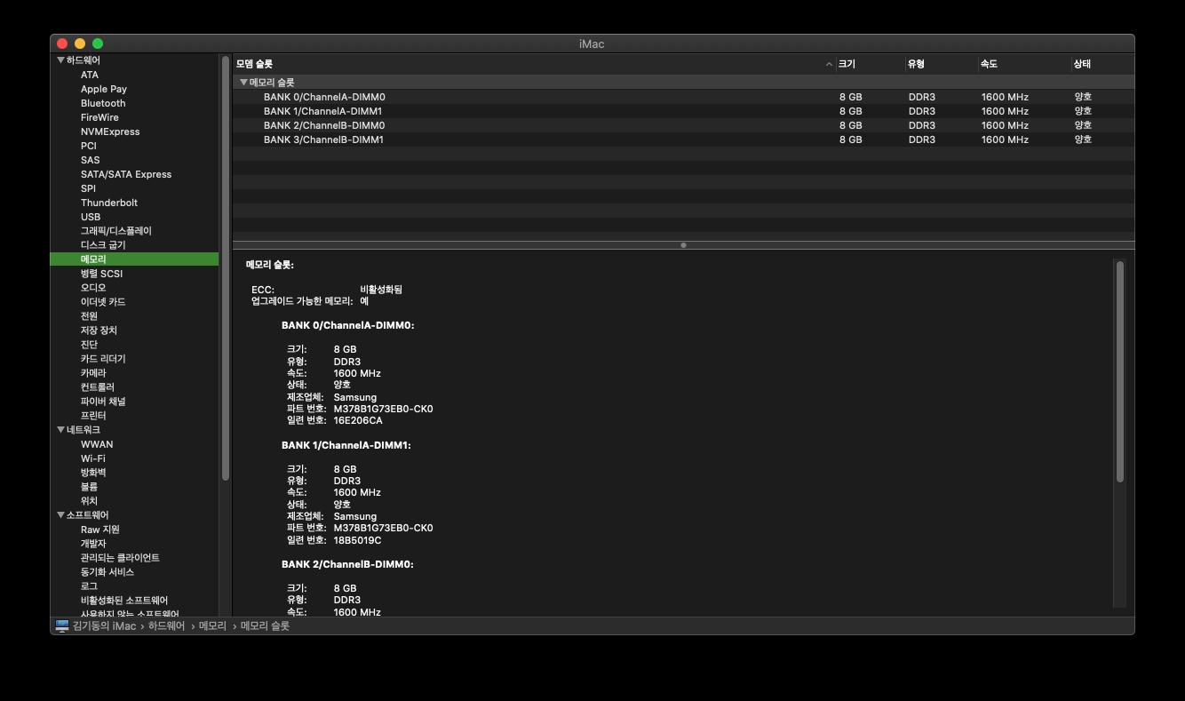1185x701 pixels.
Task: Select WWAN in the sidebar
Action: [97, 444]
